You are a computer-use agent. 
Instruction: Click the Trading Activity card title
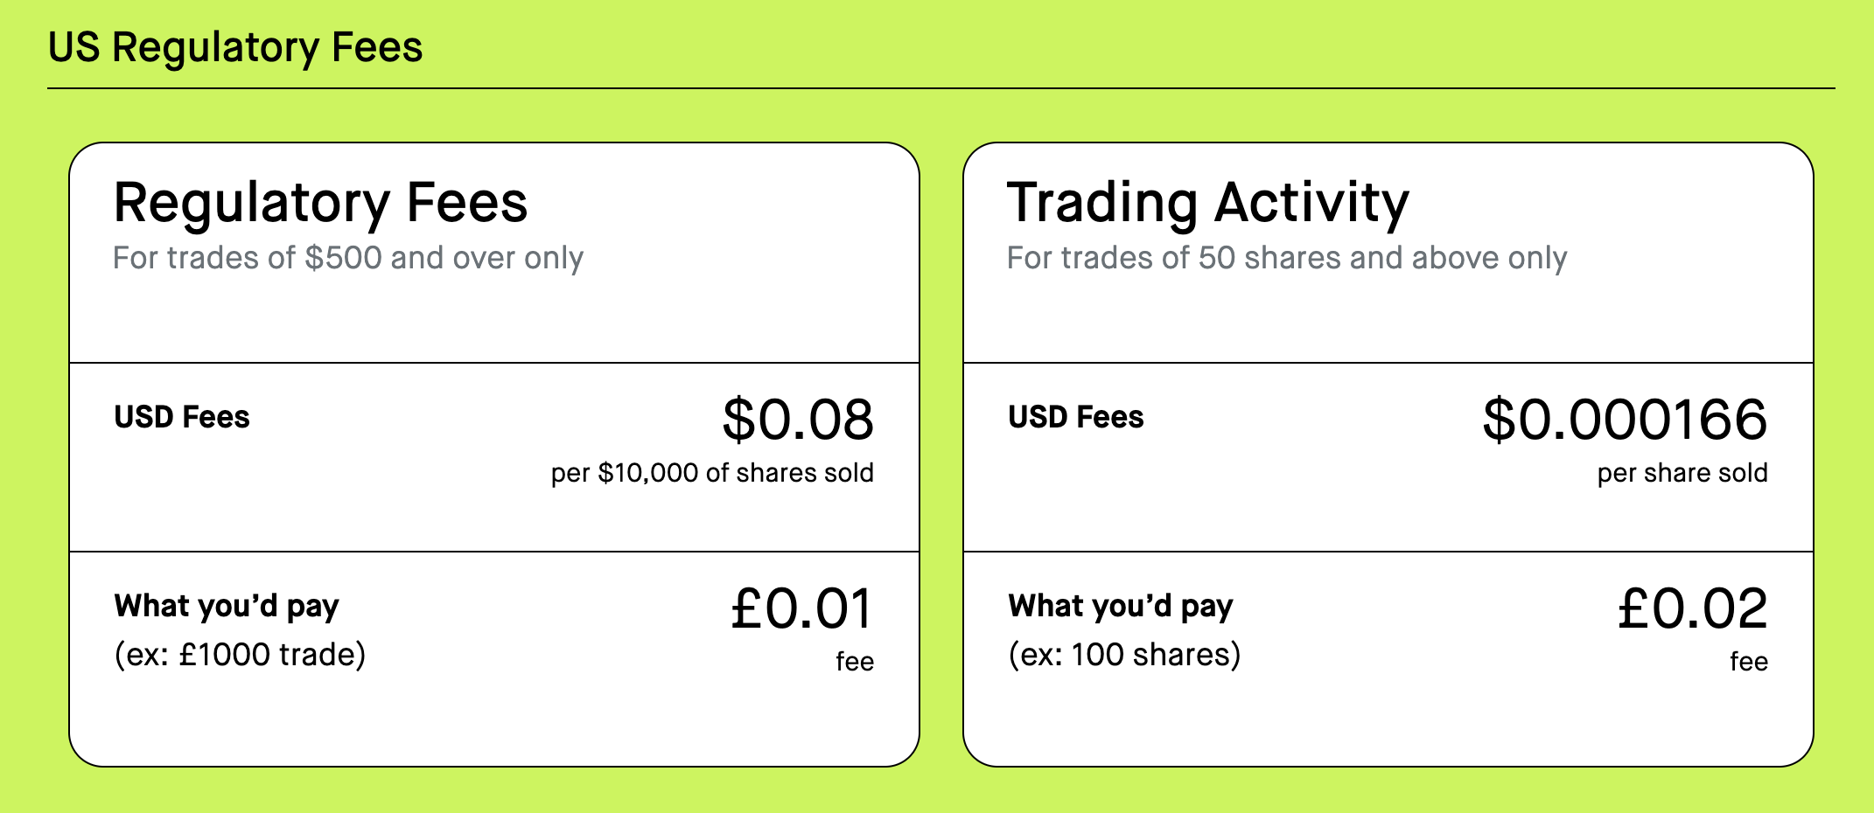click(x=1208, y=203)
